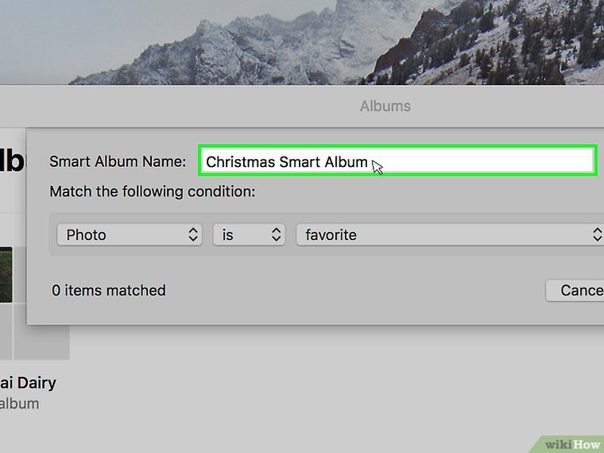Click the "album" subtitle under Dairy
The image size is (604, 453).
tap(19, 404)
